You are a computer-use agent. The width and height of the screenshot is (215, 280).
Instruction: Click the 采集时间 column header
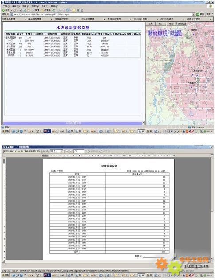coord(52,34)
